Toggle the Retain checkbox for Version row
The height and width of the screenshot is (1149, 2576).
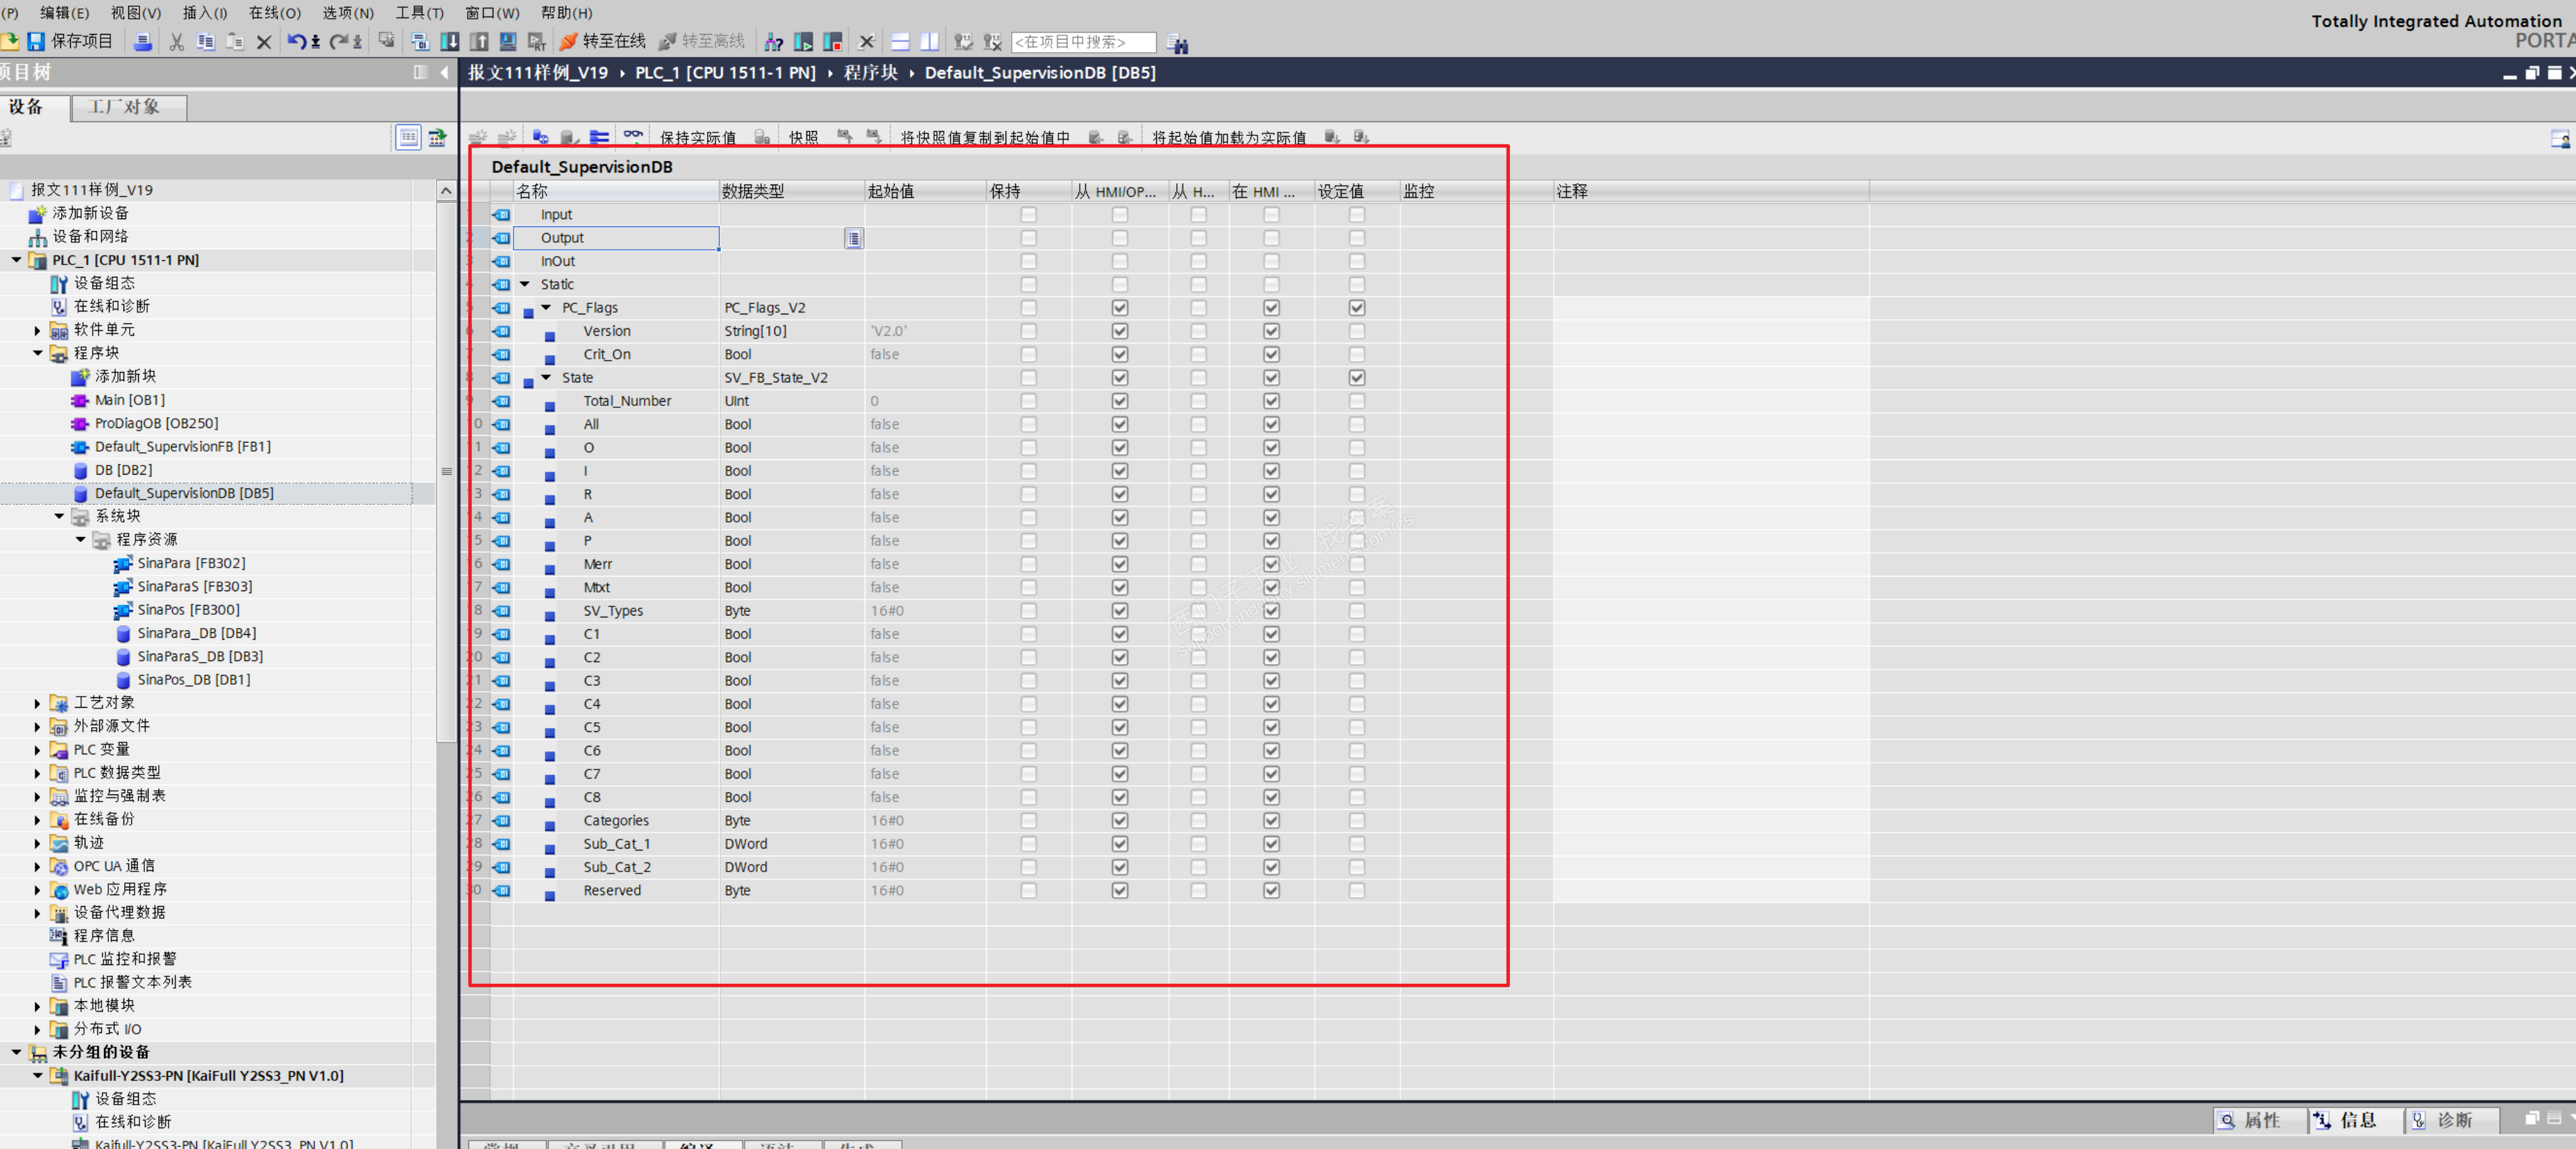pos(1028,331)
